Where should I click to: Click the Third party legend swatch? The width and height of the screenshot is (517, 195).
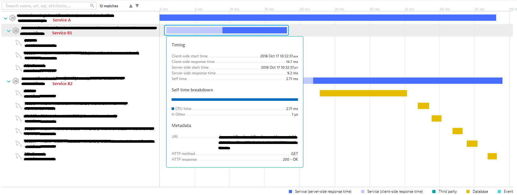click(x=434, y=192)
